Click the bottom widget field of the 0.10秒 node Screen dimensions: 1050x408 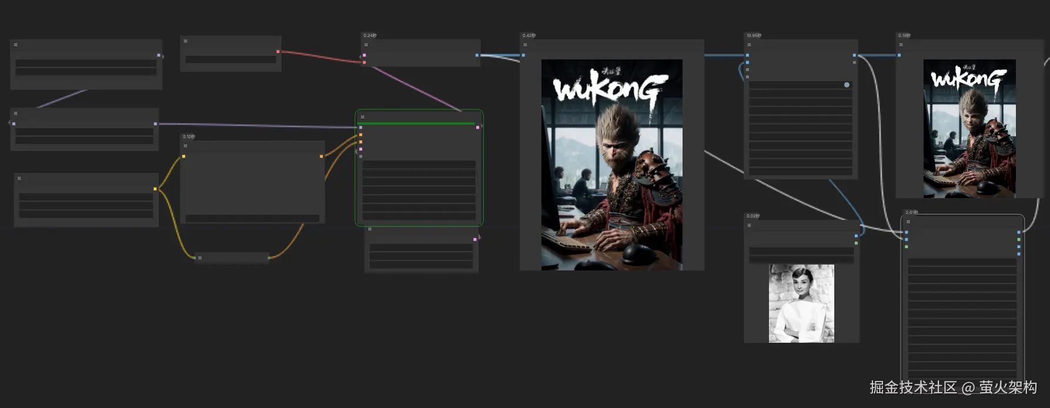point(252,218)
